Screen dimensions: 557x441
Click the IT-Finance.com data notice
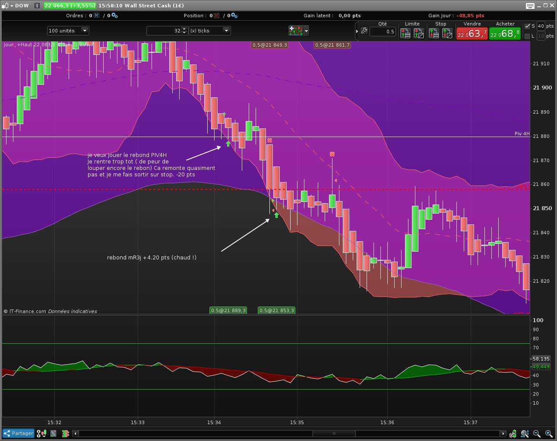pos(50,311)
